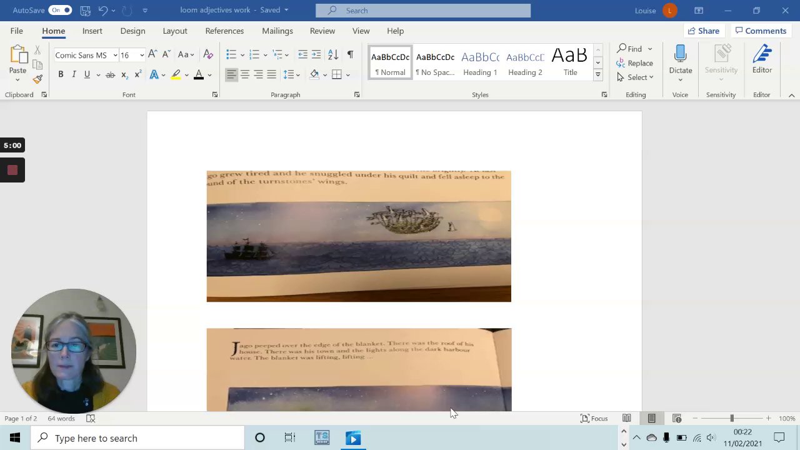This screenshot has width=800, height=450.
Task: Click the zoom slider handle
Action: click(732, 419)
